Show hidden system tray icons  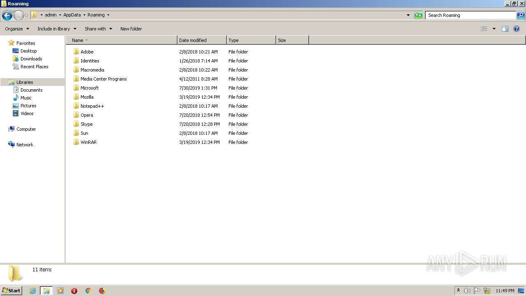pos(459,291)
